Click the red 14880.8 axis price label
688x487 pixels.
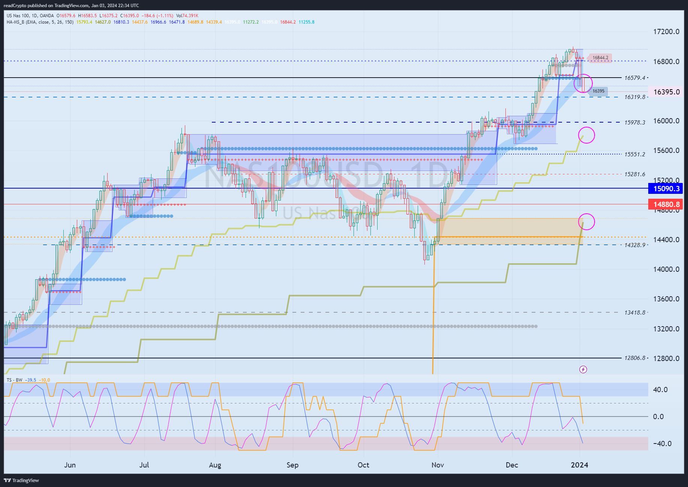tap(666, 204)
